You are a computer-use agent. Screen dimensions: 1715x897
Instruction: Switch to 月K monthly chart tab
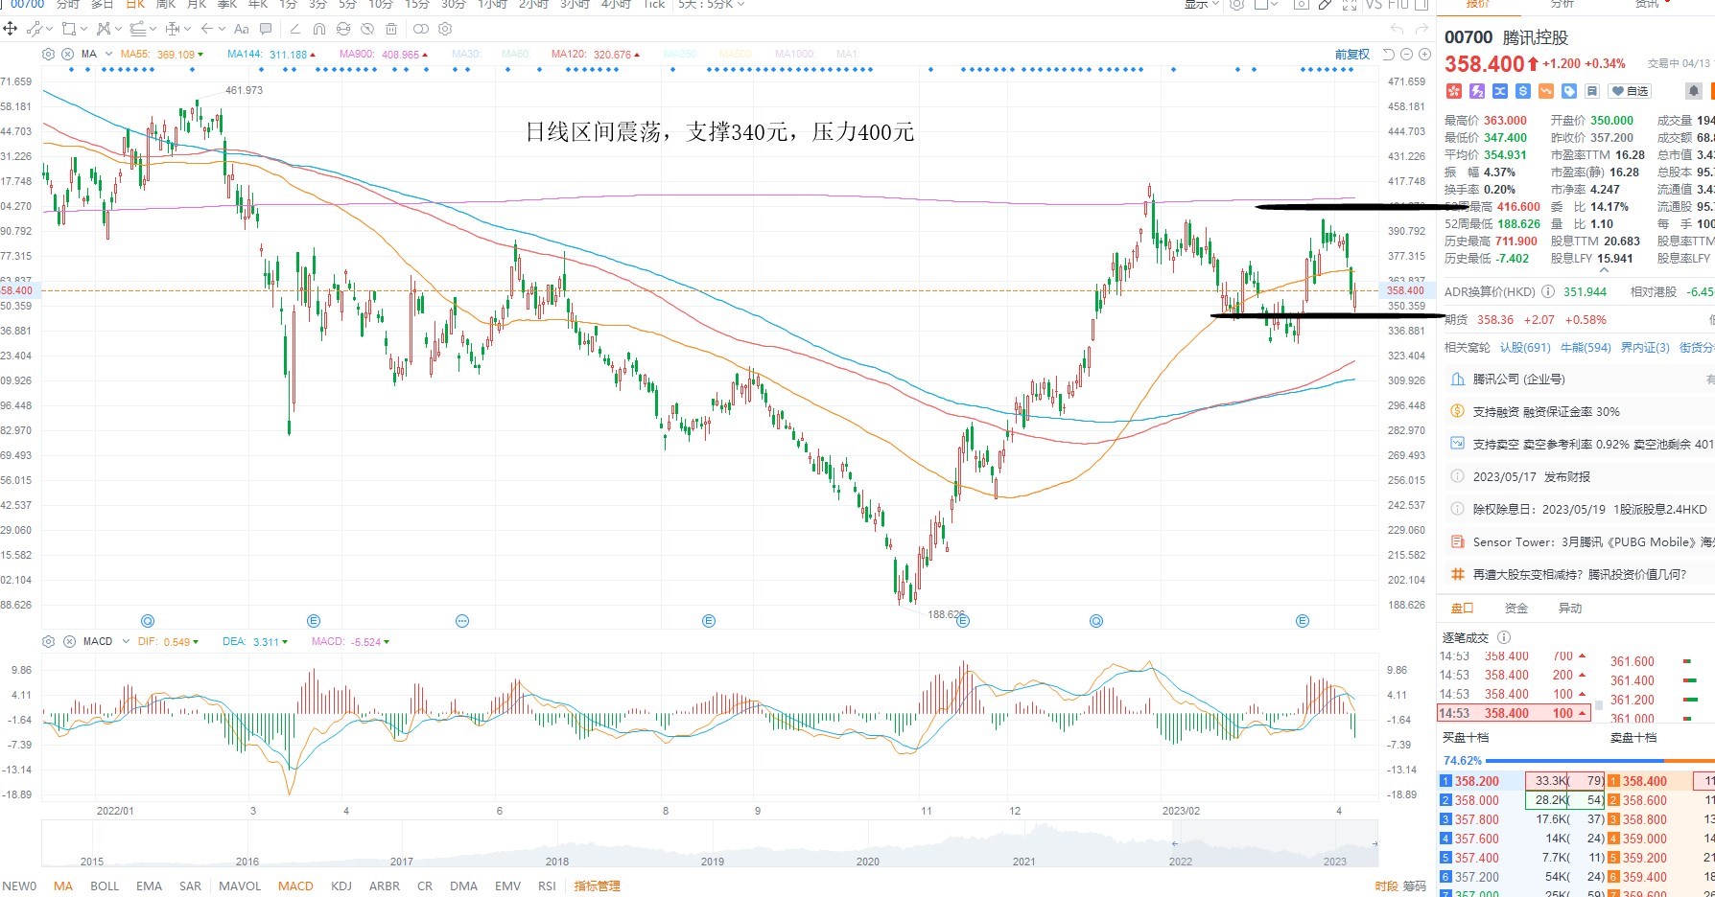coord(197,5)
